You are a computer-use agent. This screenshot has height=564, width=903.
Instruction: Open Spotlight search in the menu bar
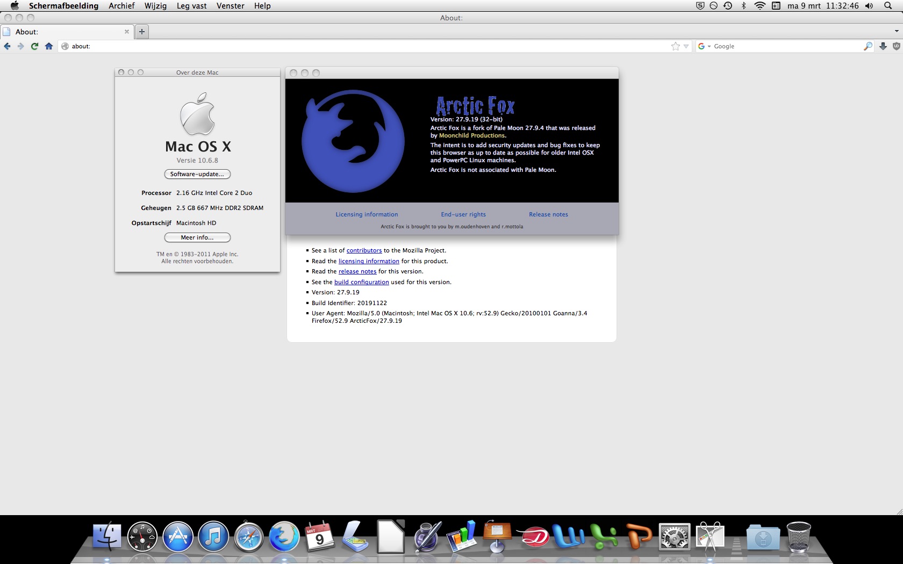pyautogui.click(x=888, y=6)
